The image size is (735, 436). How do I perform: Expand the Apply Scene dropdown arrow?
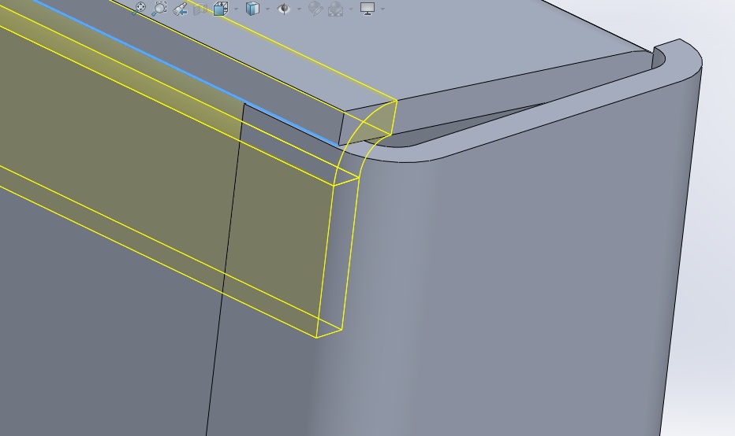351,9
